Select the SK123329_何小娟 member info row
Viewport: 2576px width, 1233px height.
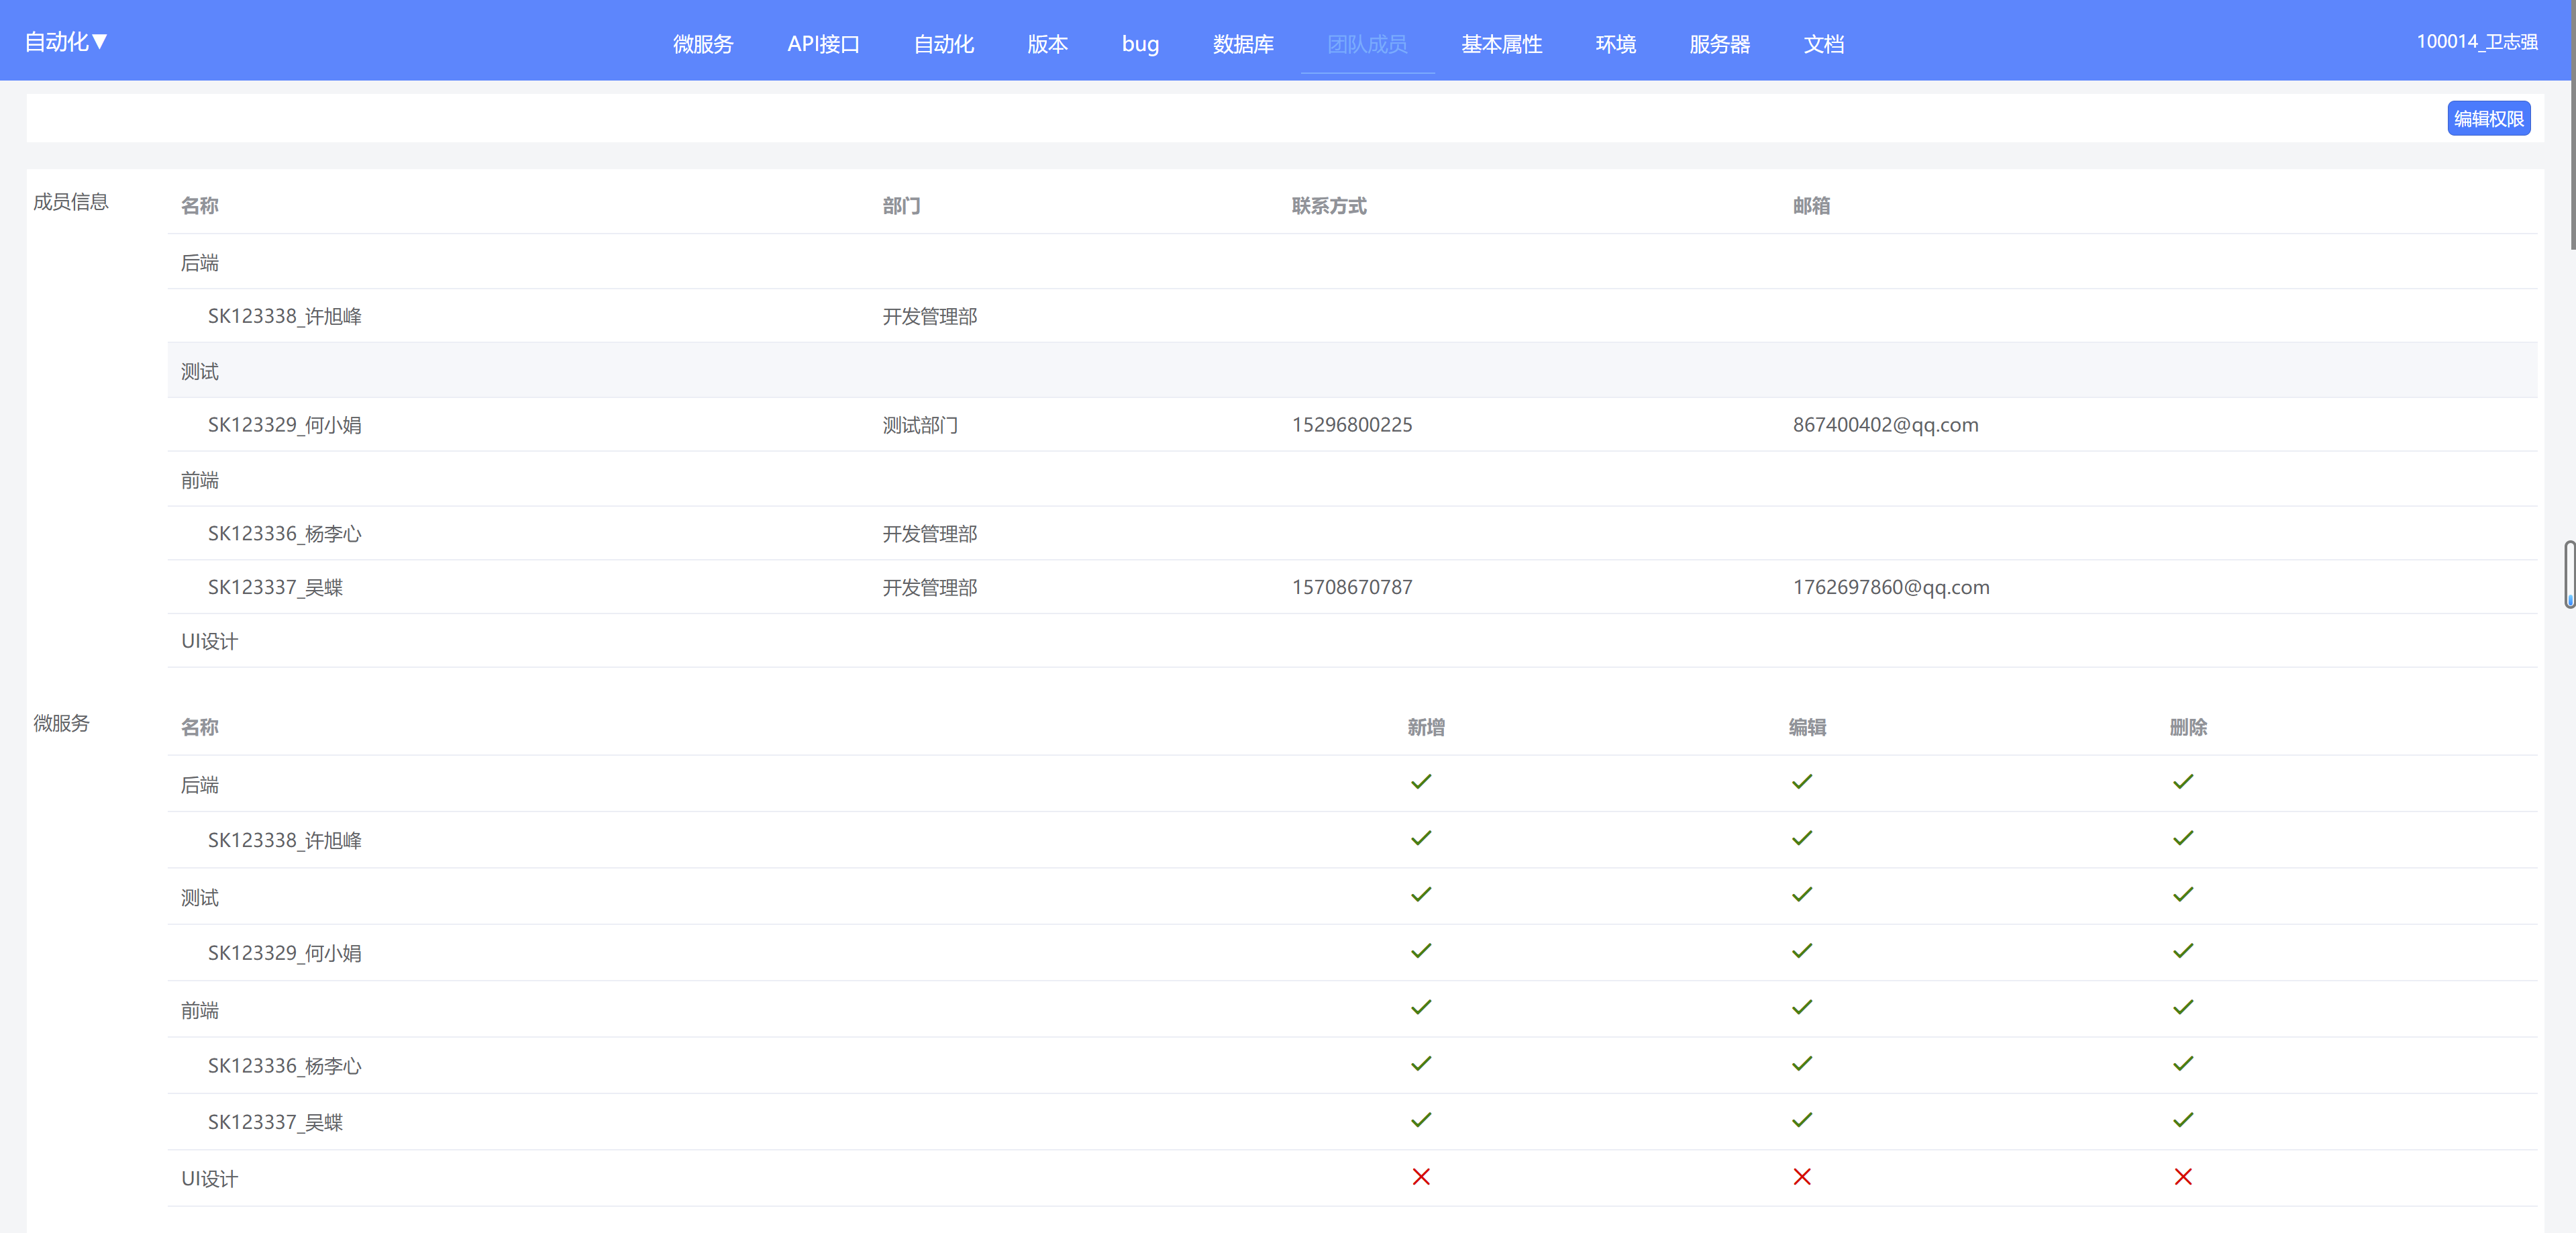click(285, 425)
